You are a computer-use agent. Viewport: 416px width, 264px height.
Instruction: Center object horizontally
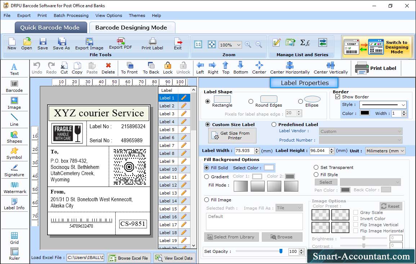[x=290, y=68]
